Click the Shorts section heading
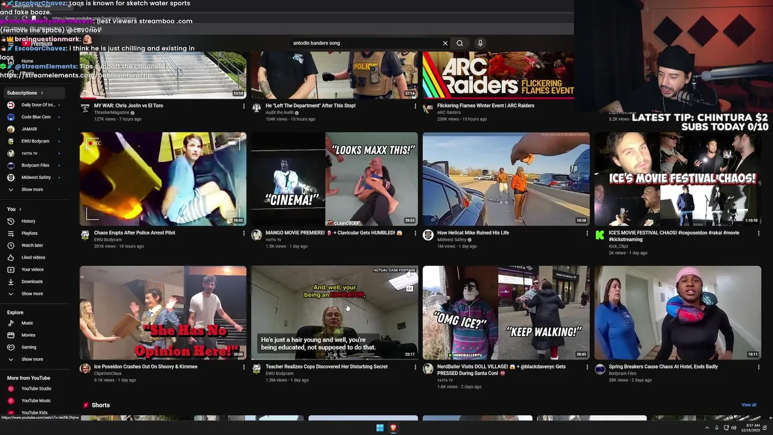773x435 pixels. [x=100, y=405]
